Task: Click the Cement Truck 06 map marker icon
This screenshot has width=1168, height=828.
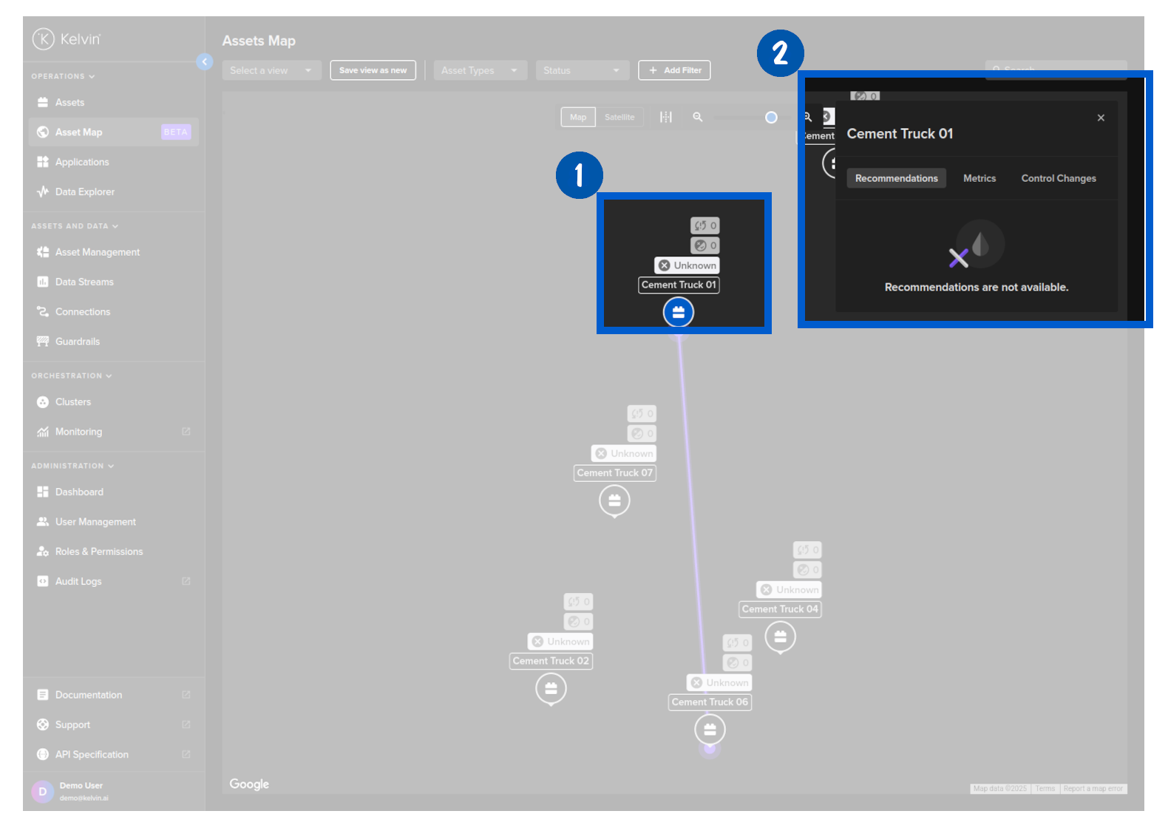Action: tap(710, 730)
